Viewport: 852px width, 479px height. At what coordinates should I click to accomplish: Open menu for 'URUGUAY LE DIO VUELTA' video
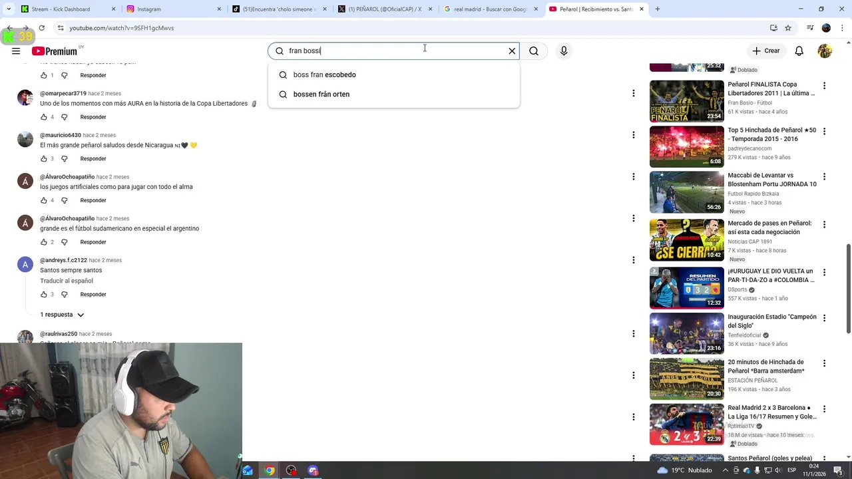824,273
